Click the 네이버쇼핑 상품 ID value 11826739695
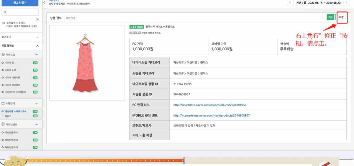The image size is (354, 166). (183, 84)
